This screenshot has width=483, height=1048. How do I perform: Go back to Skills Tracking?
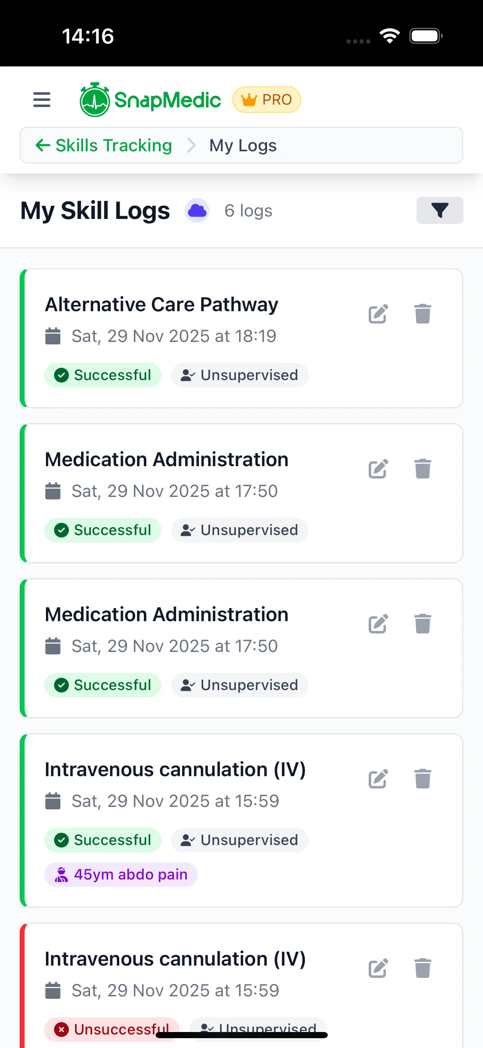click(x=104, y=146)
